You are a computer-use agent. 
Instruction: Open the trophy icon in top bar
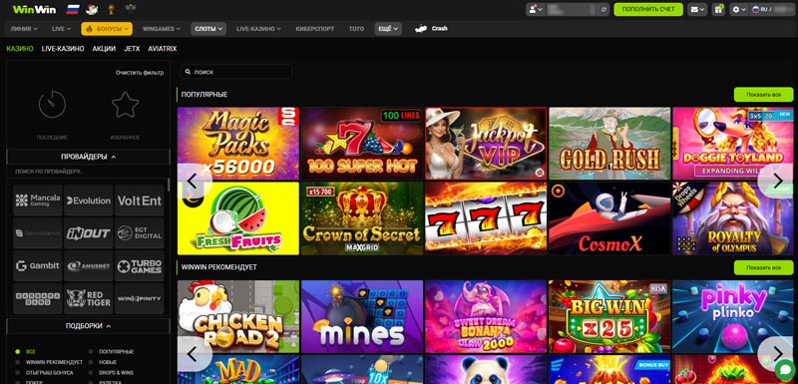(111, 9)
